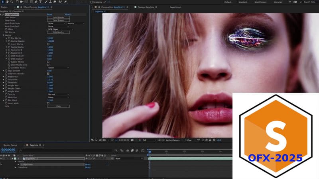Click the timeline playhead indicator
This screenshot has height=179, width=319.
coord(150,152)
